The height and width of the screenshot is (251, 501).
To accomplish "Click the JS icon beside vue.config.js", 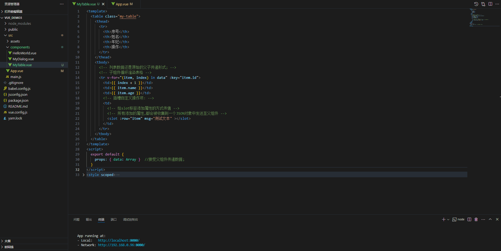I will click(x=5, y=112).
